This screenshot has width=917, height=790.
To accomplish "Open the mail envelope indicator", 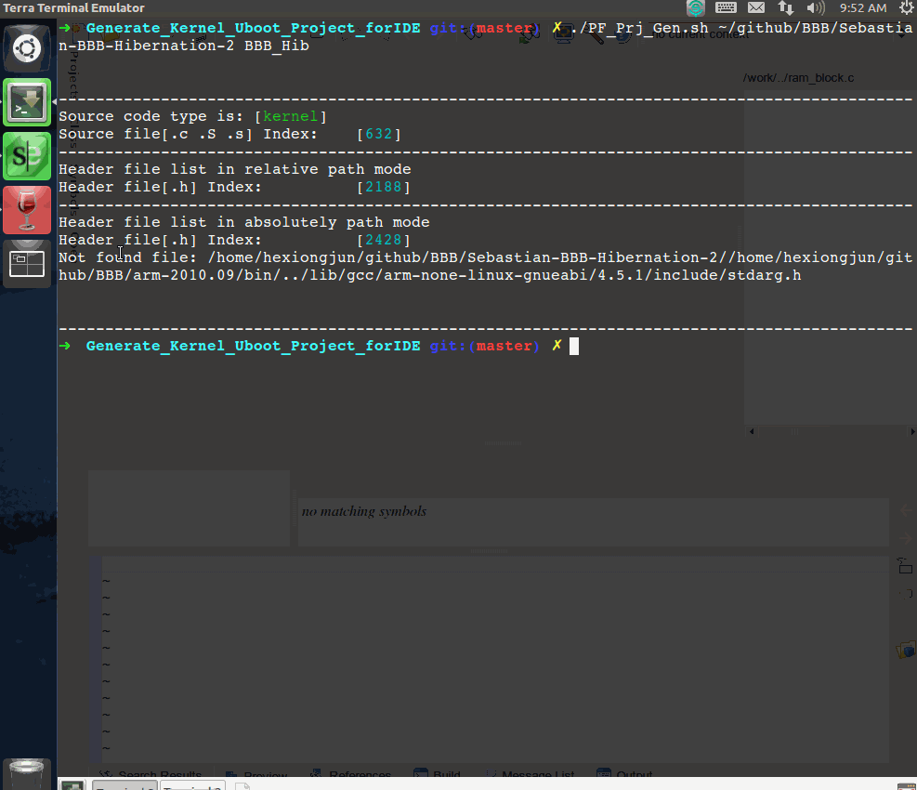I will [x=756, y=7].
